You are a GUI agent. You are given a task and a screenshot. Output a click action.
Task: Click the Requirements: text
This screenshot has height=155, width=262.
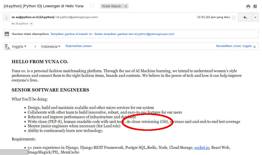tap(24, 139)
